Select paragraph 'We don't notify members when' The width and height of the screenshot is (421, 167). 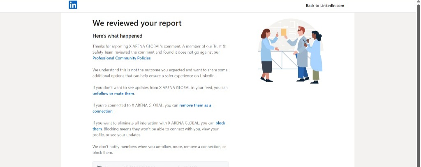(x=160, y=150)
